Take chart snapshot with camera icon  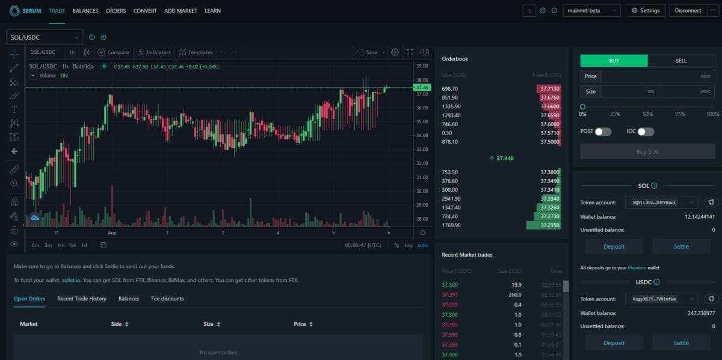[425, 52]
